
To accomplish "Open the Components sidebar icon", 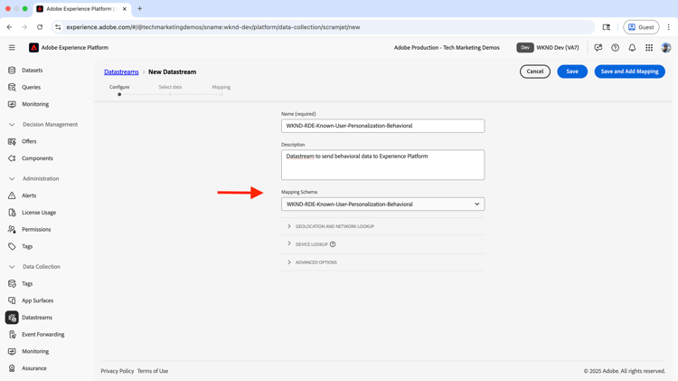I will click(12, 158).
